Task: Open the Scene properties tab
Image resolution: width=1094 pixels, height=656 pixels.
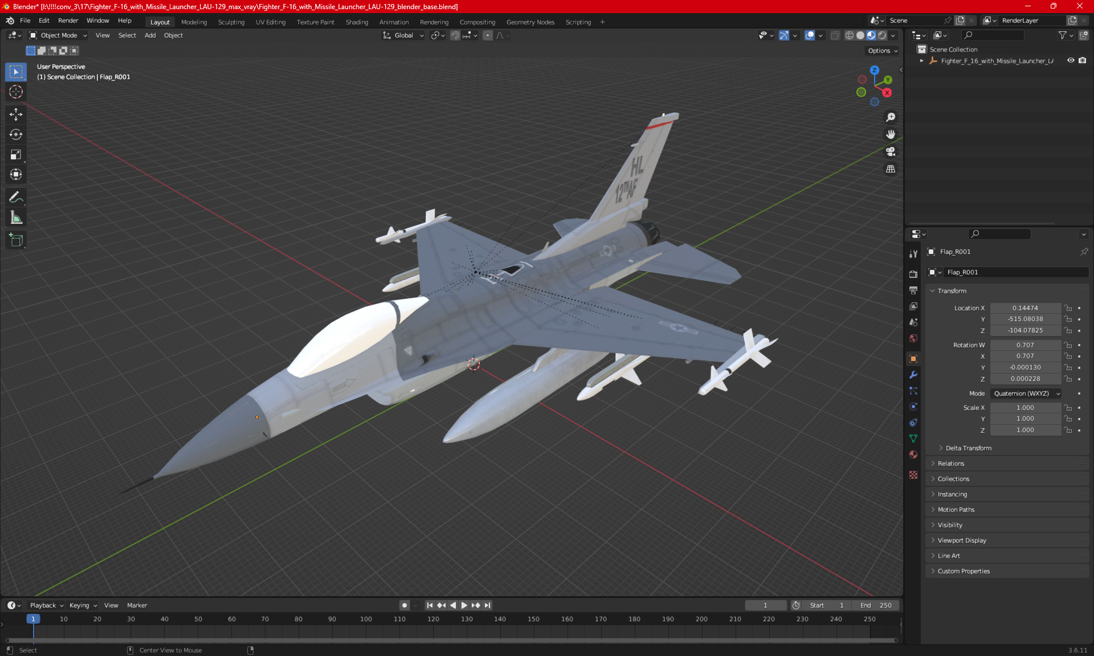Action: [x=913, y=322]
